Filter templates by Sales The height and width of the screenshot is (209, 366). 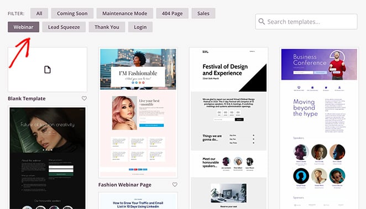click(x=203, y=13)
